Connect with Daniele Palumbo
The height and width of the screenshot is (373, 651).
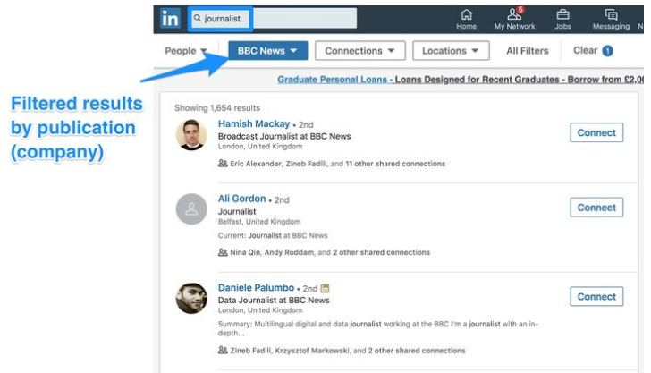tap(596, 296)
